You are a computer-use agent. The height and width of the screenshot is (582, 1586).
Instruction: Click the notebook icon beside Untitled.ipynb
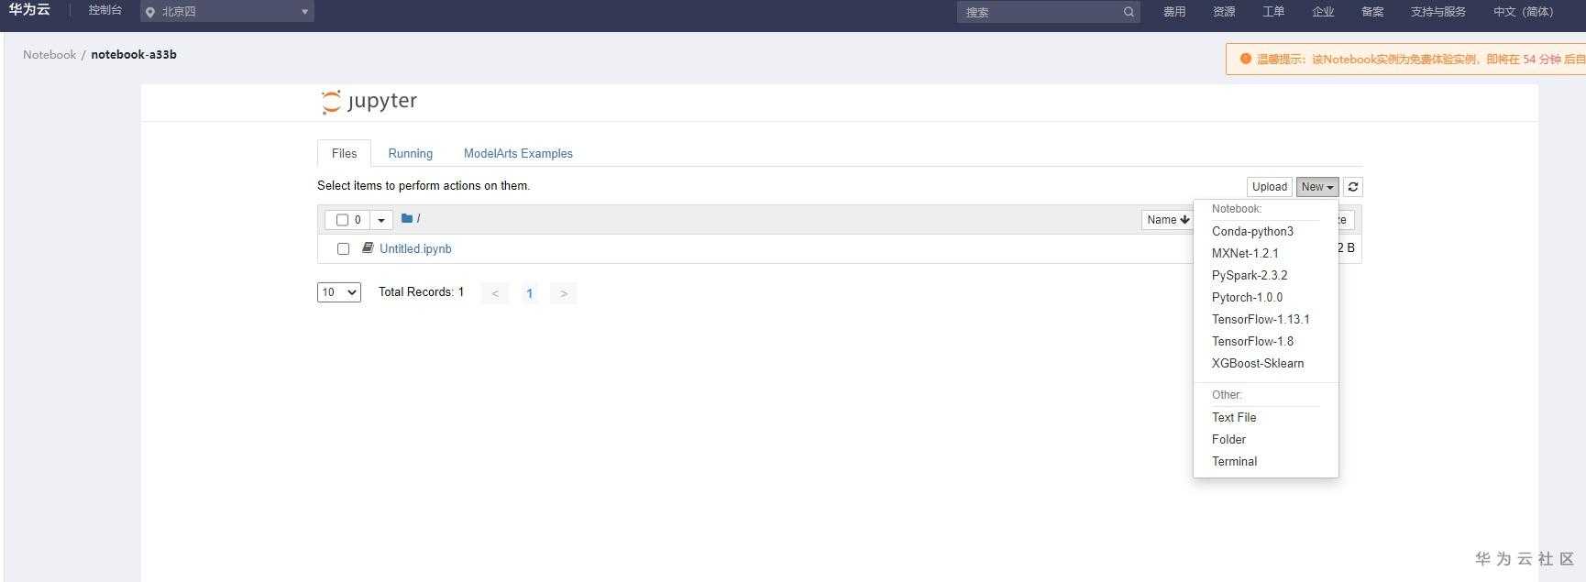[368, 247]
